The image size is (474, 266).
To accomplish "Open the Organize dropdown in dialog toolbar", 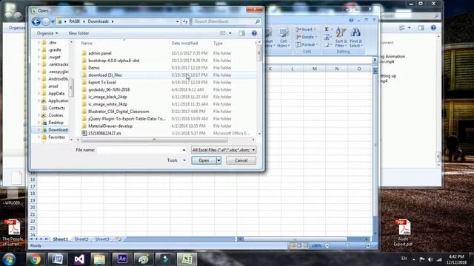I will (47, 33).
